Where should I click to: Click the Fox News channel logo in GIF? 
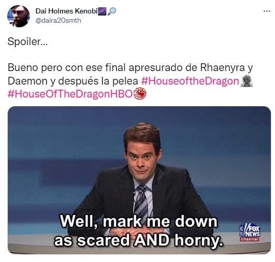click(250, 232)
